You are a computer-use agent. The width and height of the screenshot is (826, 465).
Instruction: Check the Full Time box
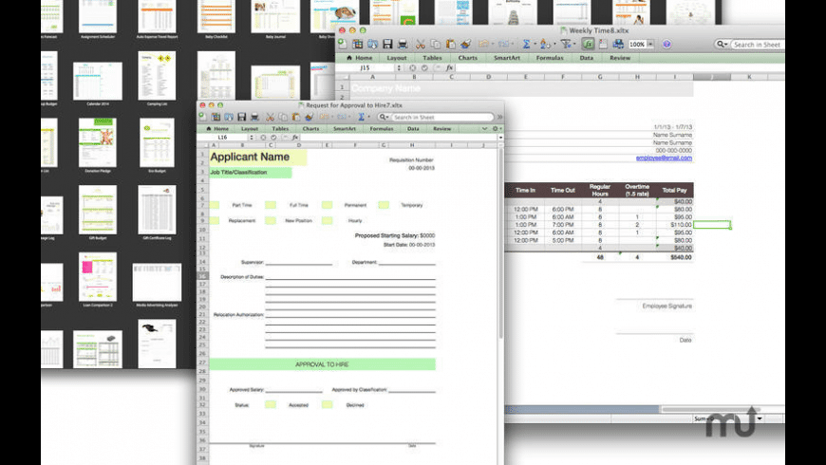point(271,205)
